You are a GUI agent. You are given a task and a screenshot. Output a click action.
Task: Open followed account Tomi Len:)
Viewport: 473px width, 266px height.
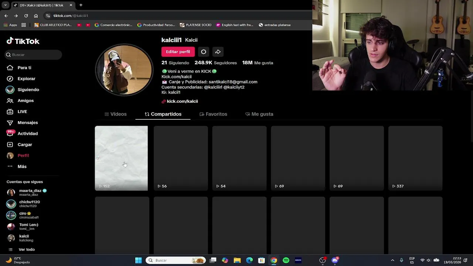tap(23, 227)
